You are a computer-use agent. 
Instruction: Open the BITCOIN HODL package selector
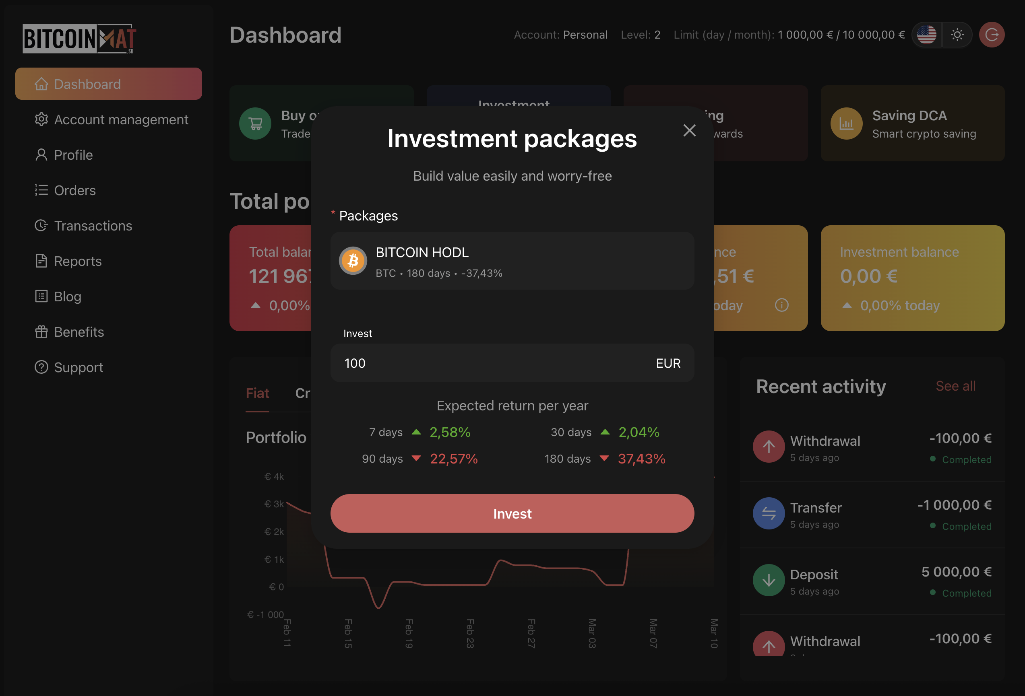click(x=512, y=261)
